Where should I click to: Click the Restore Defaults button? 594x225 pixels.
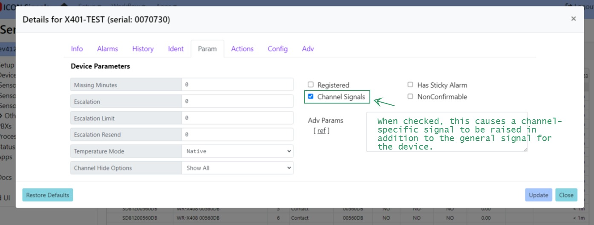point(48,195)
